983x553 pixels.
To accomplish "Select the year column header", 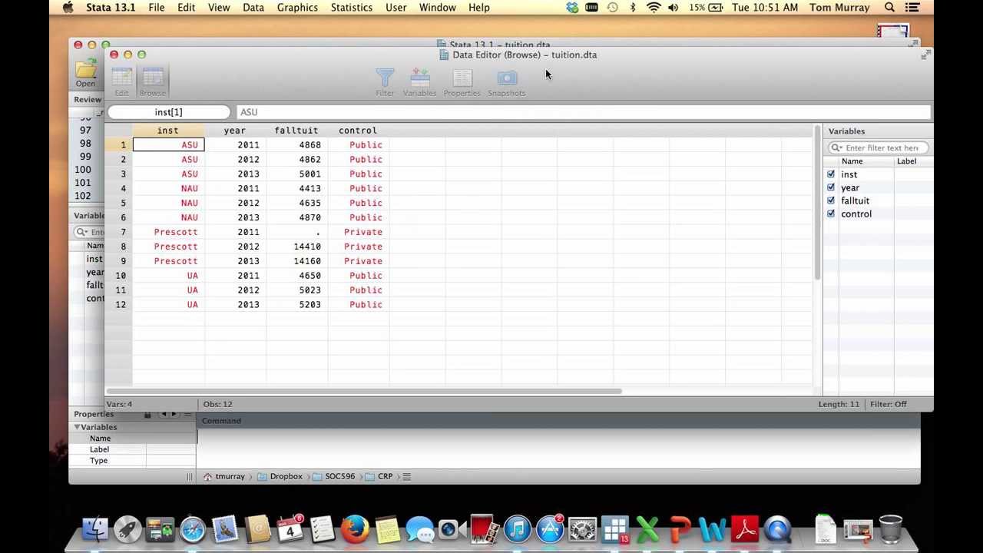I will click(235, 131).
